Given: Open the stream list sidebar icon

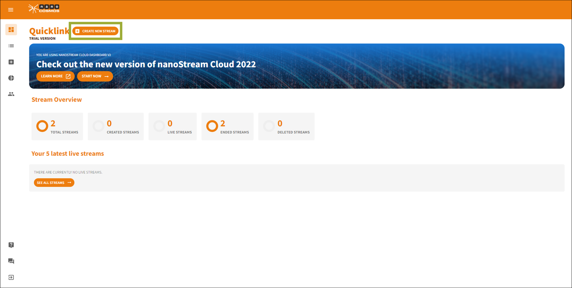Looking at the screenshot, I should pos(11,46).
